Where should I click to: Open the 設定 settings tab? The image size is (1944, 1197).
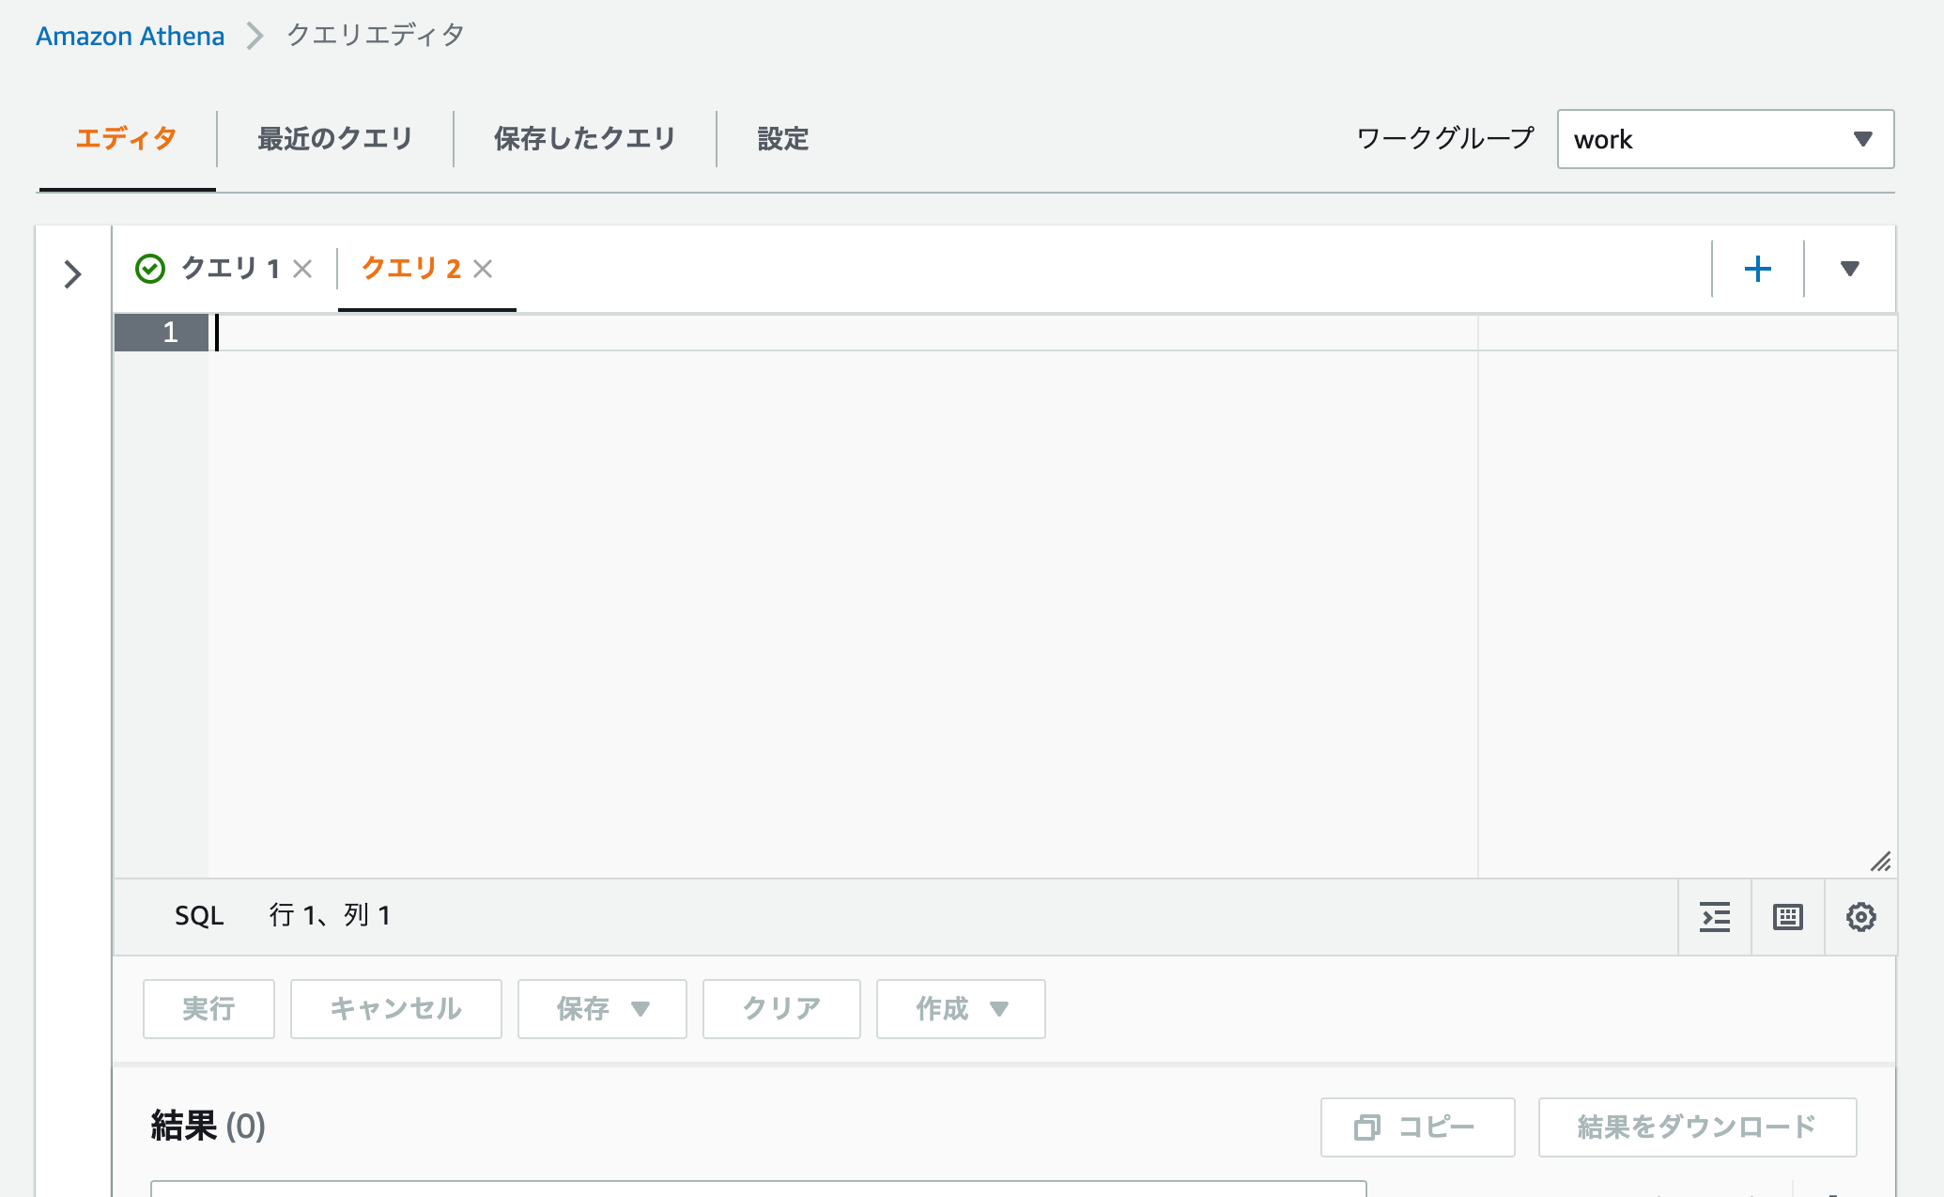pyautogui.click(x=780, y=138)
